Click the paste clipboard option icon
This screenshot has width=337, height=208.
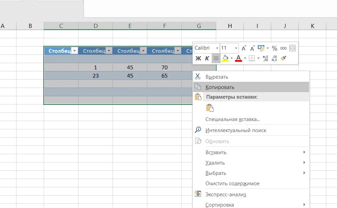coord(210,108)
